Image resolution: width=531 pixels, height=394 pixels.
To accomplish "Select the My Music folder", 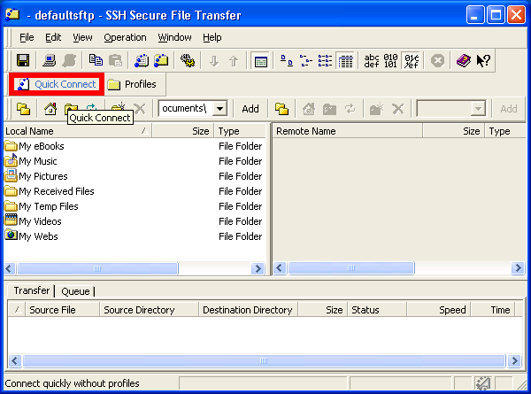I will (38, 161).
